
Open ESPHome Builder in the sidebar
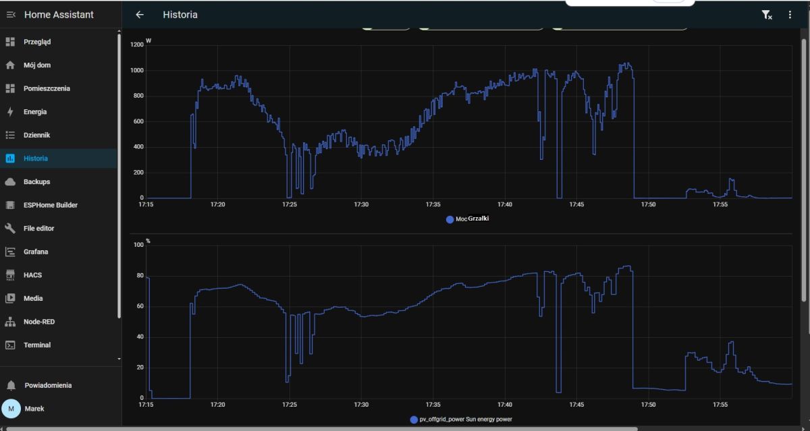[x=59, y=205]
